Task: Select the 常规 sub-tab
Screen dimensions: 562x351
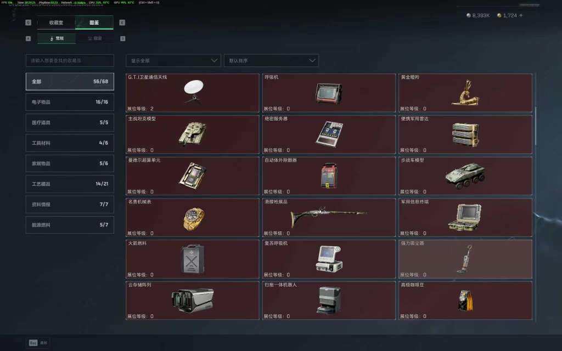Action: pyautogui.click(x=57, y=38)
